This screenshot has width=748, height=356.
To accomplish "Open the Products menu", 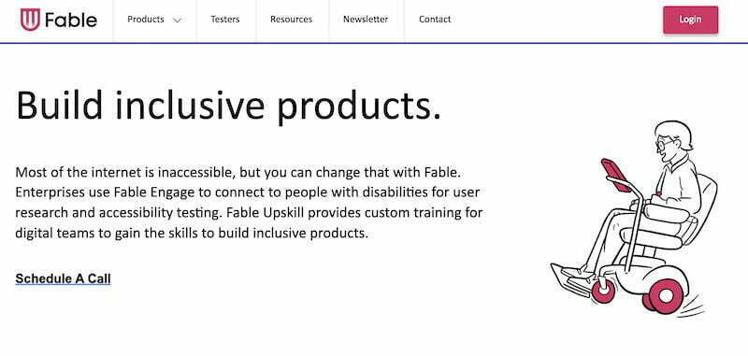I will [x=146, y=20].
